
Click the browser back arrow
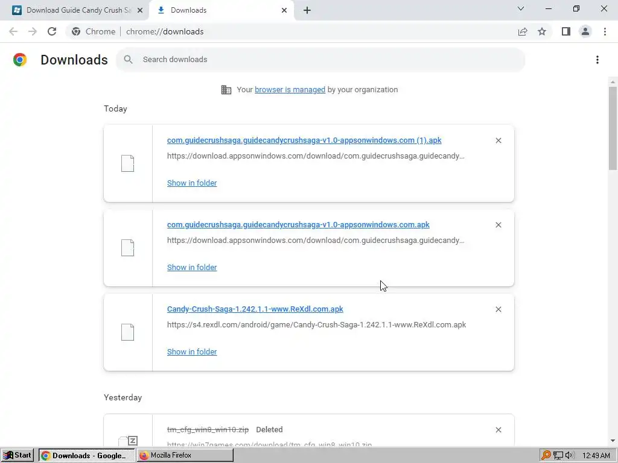tap(13, 31)
